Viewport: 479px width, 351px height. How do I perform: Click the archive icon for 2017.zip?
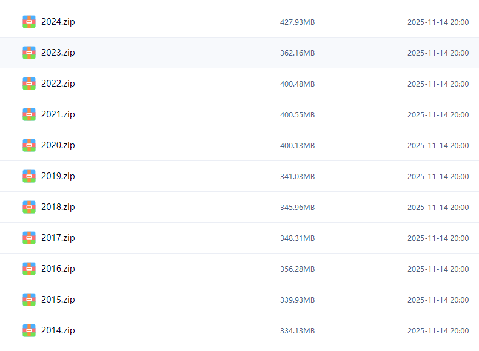[29, 238]
